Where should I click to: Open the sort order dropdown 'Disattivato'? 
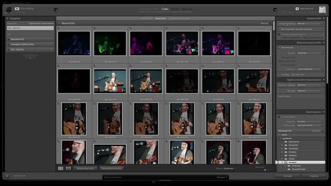(229, 168)
